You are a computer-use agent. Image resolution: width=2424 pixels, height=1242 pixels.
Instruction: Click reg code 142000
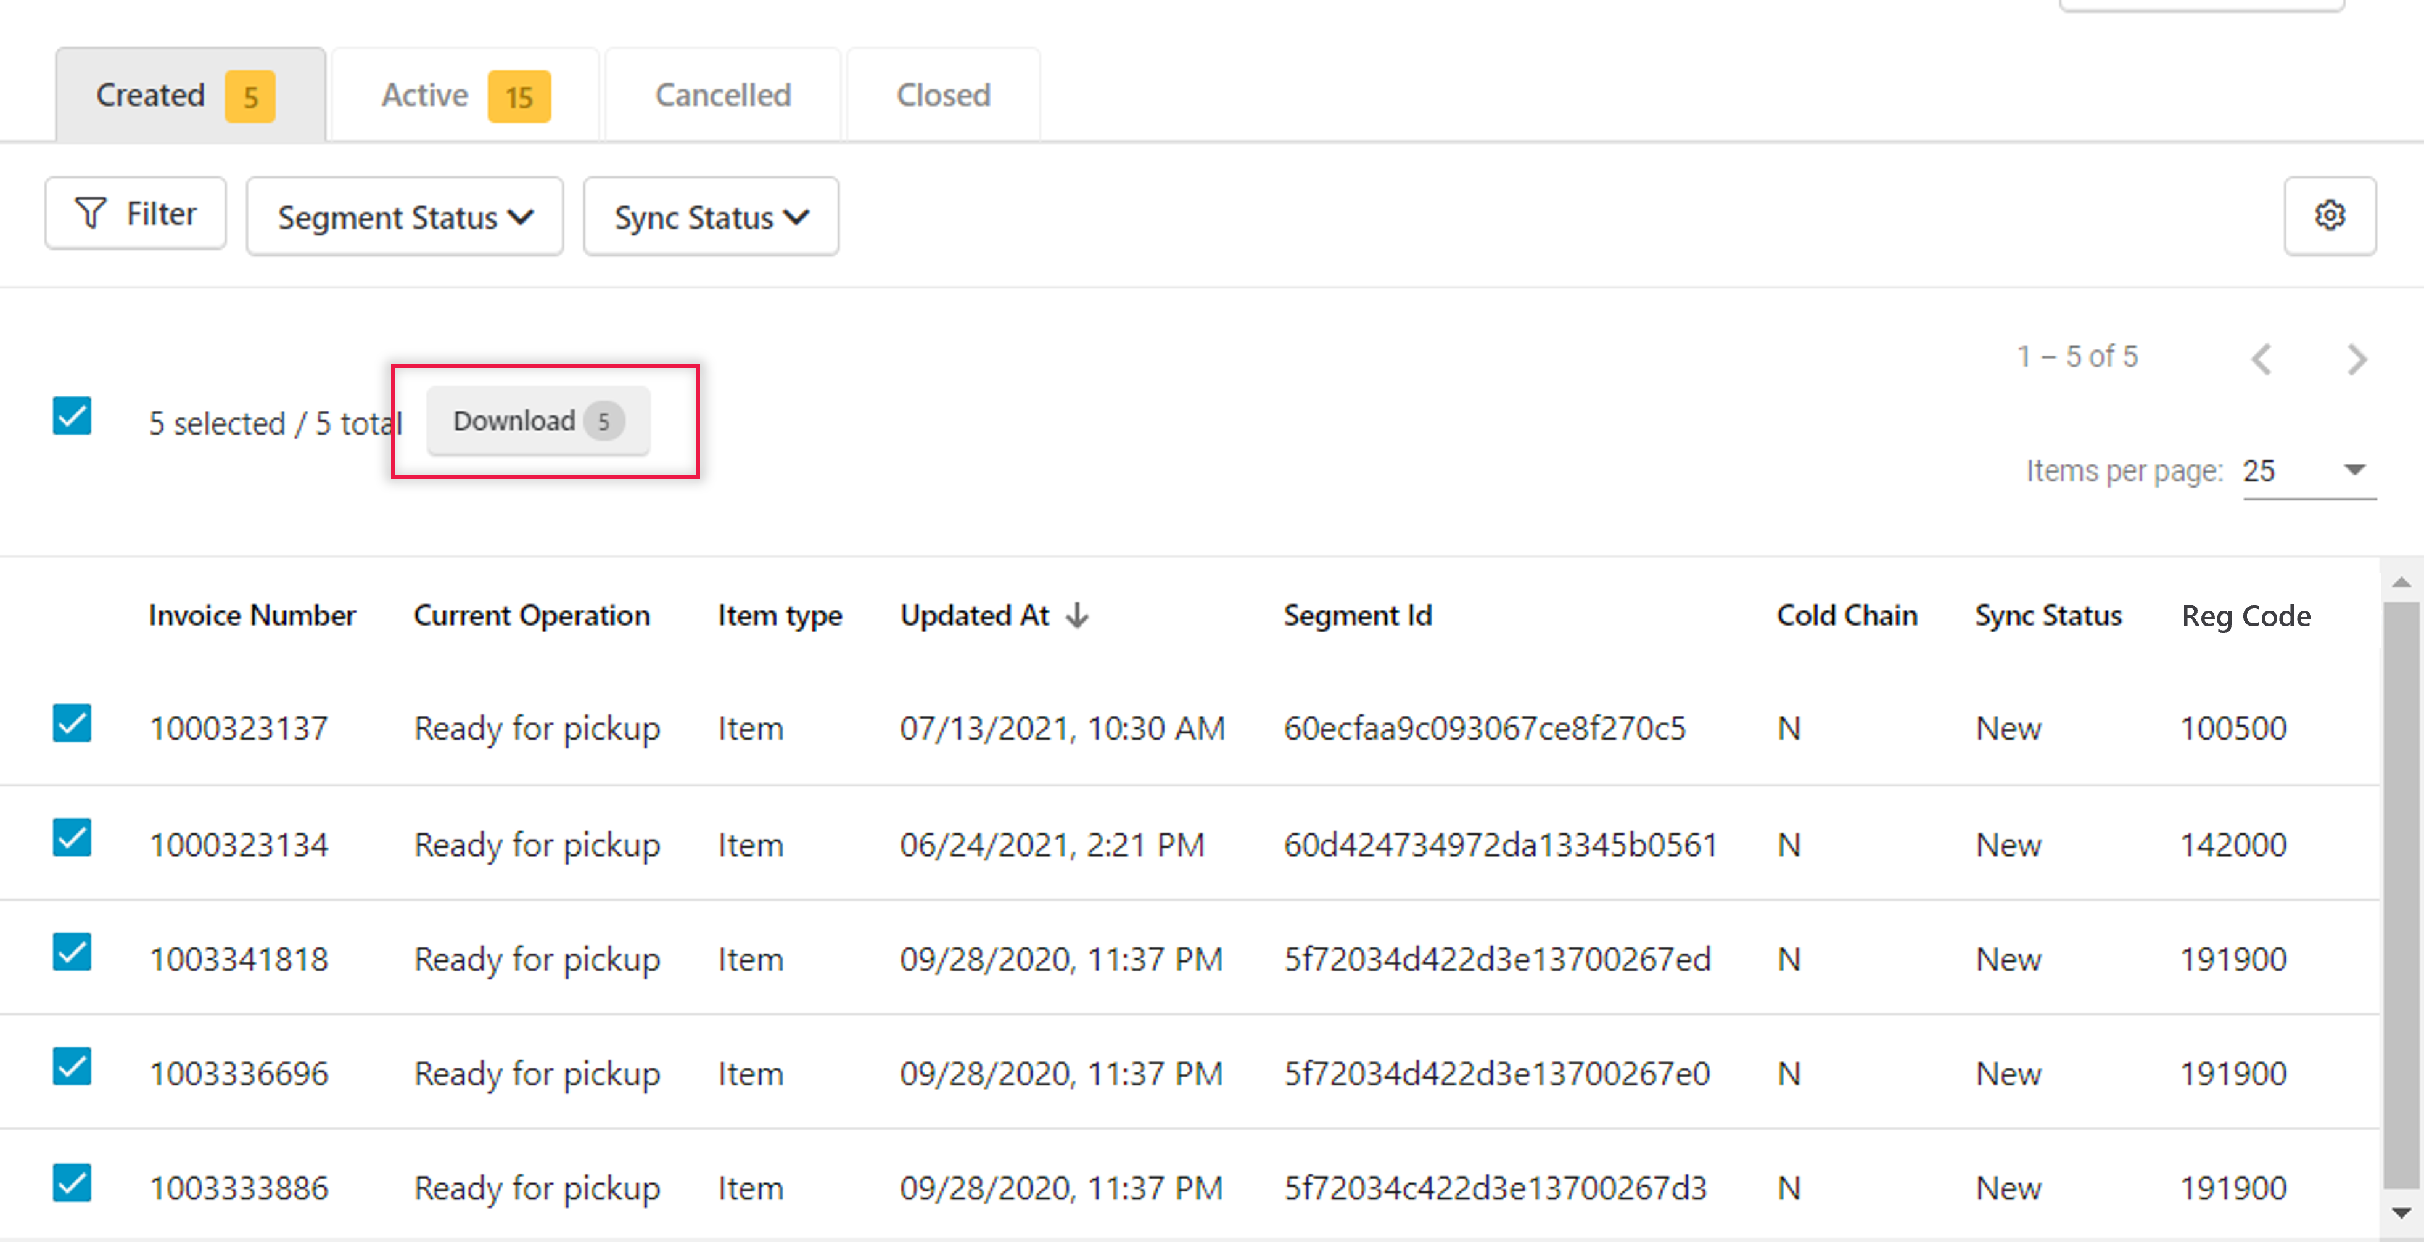pyautogui.click(x=2234, y=844)
